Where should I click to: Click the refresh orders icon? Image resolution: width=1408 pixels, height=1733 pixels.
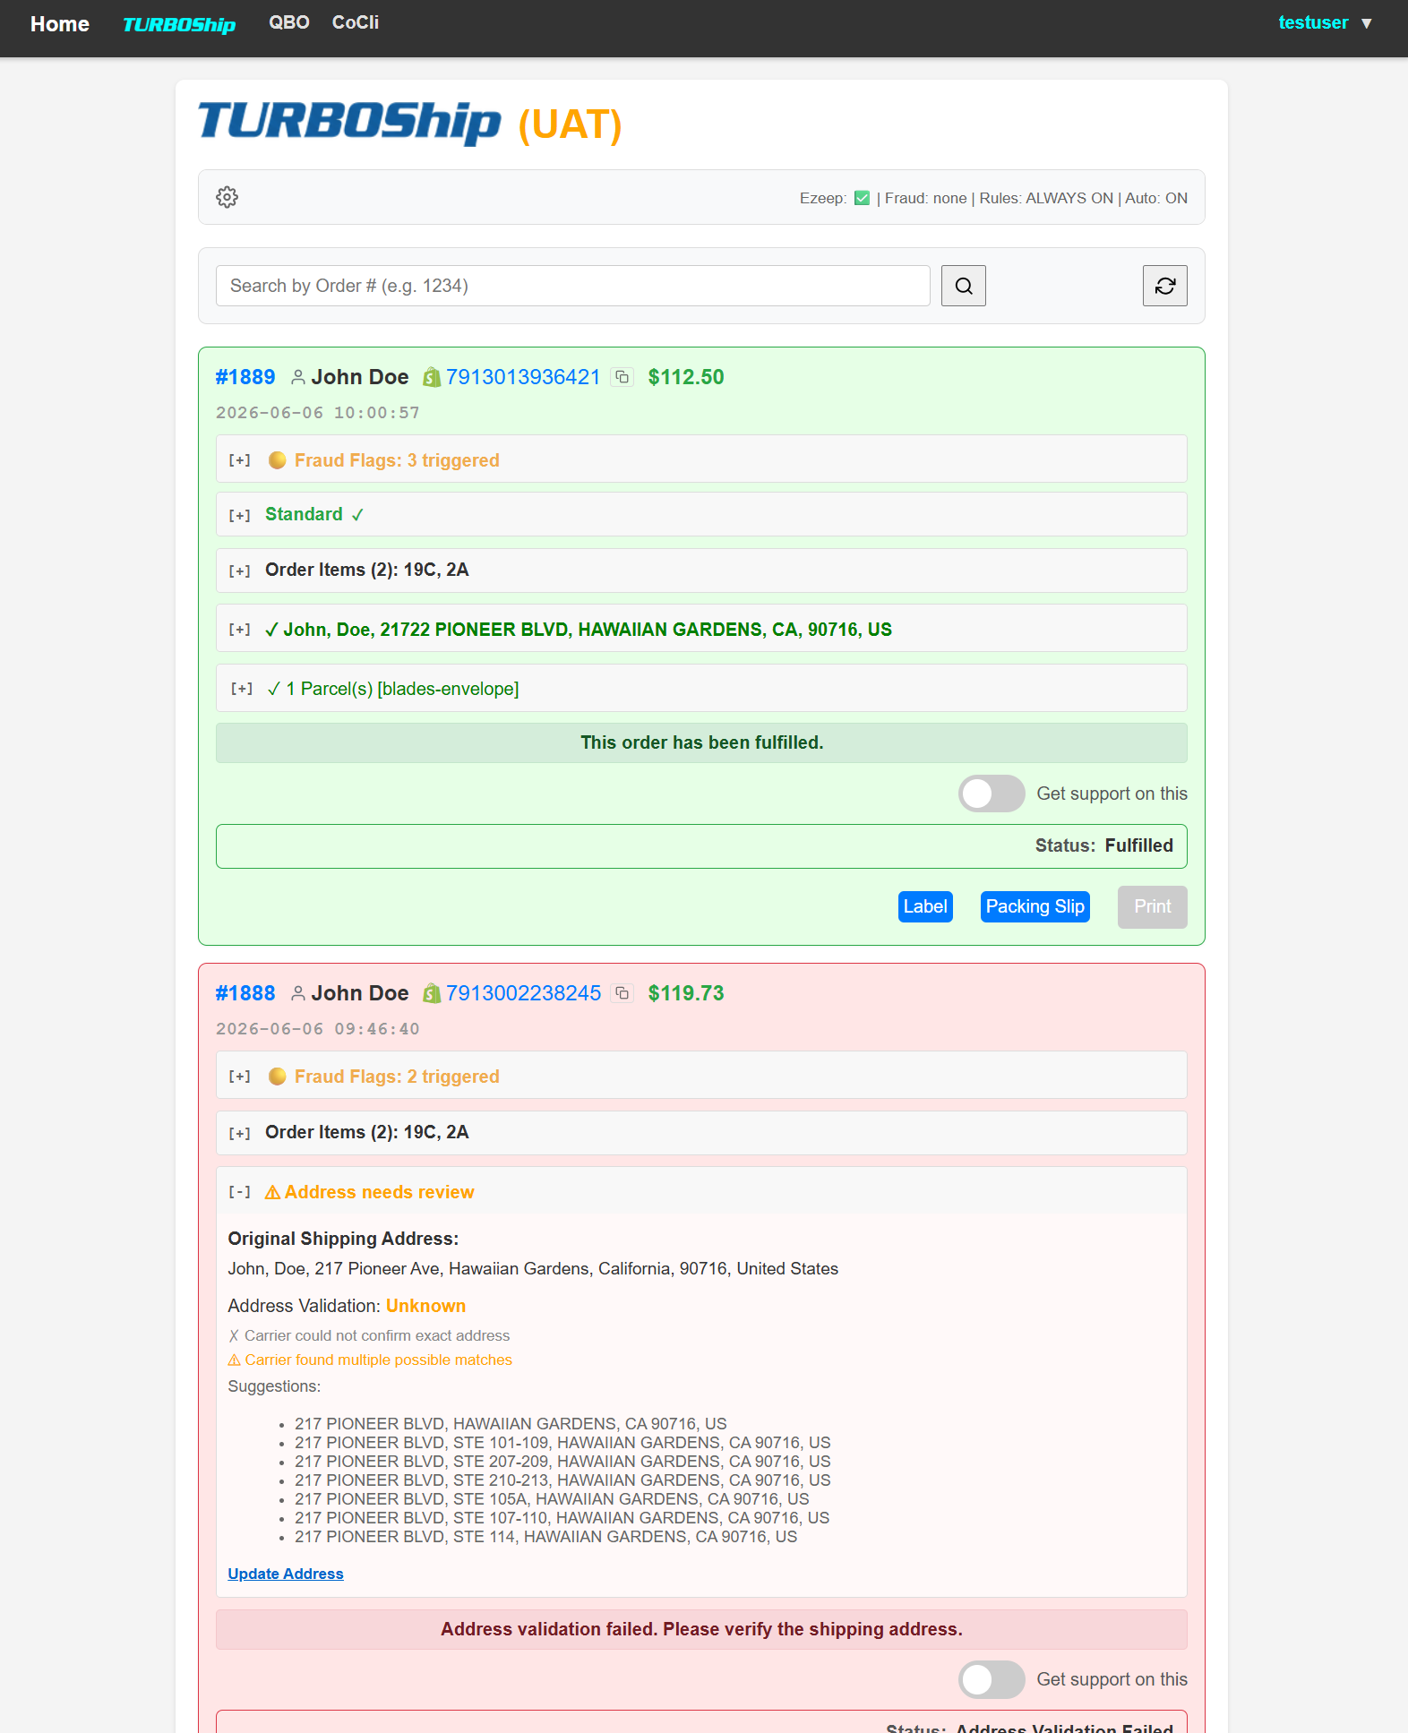tap(1165, 286)
